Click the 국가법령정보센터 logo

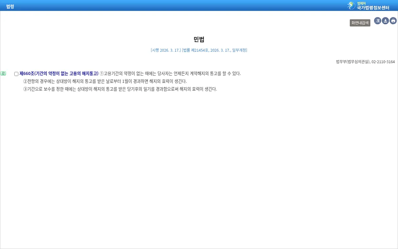coord(368,6)
